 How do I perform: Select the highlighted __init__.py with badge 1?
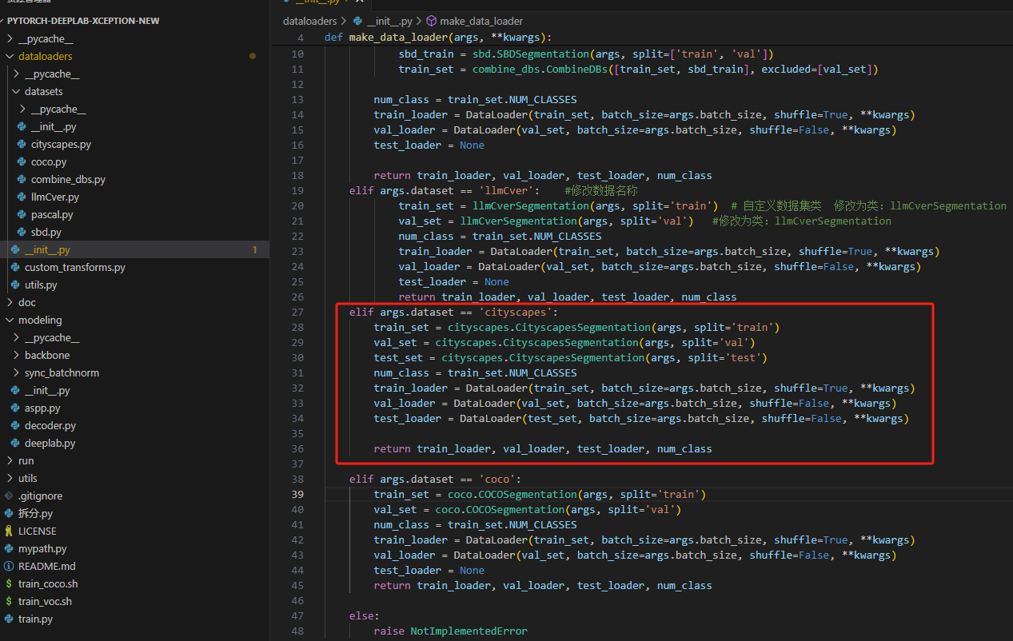coord(134,250)
